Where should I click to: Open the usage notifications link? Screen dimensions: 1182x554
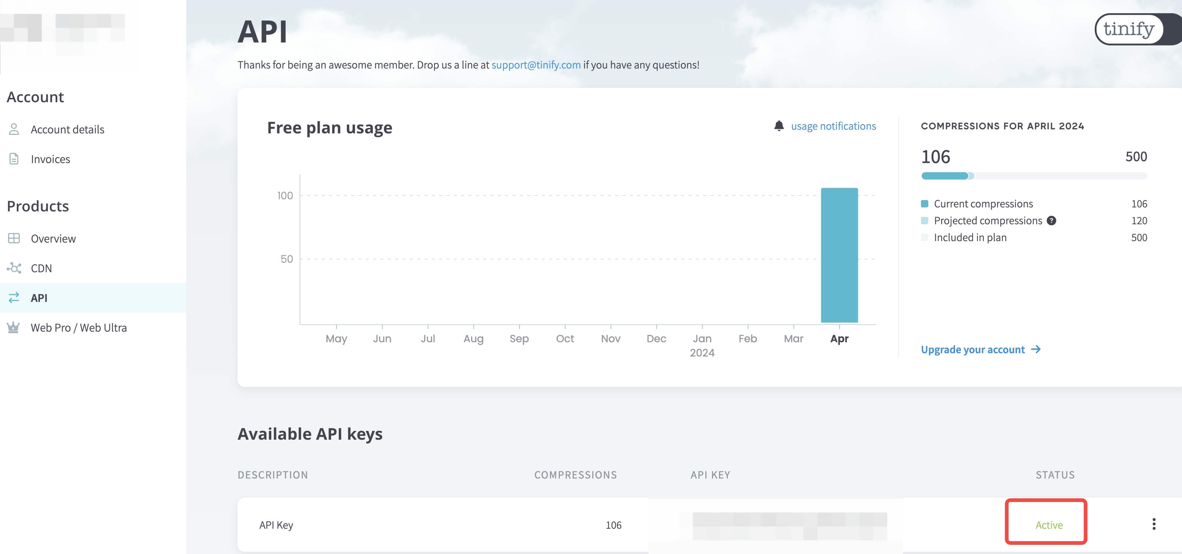click(x=833, y=126)
